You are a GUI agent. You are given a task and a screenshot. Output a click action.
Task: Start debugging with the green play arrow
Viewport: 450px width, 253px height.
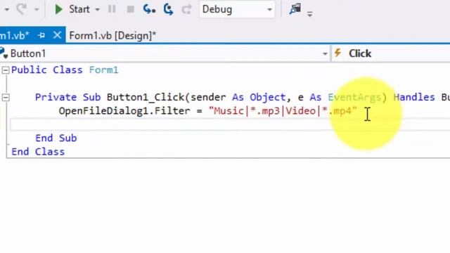pyautogui.click(x=59, y=9)
